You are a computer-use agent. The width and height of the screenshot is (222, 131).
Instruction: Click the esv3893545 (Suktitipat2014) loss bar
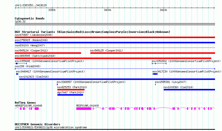click(x=113, y=58)
